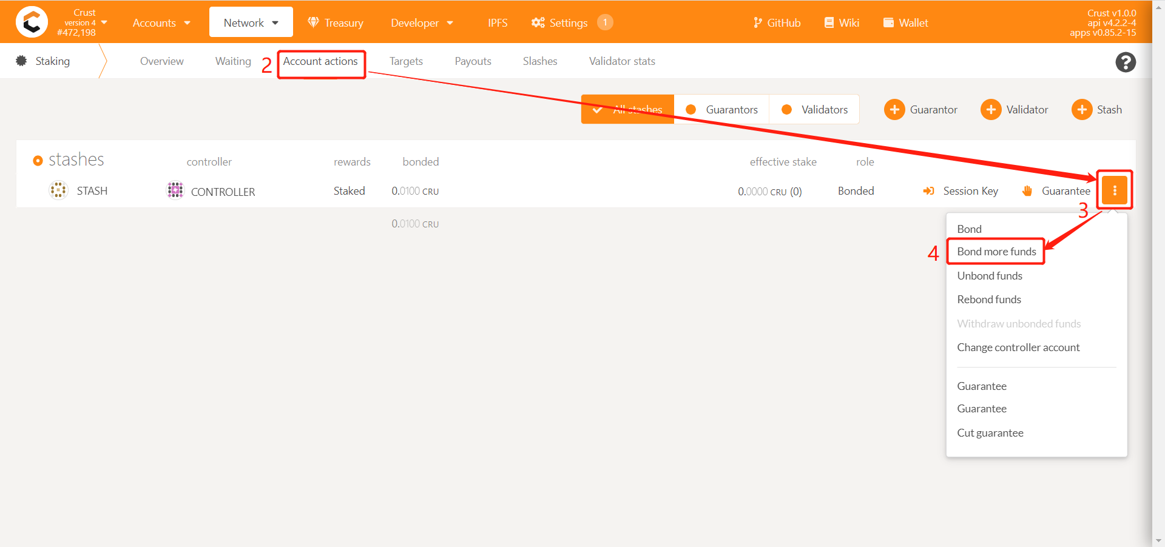Click the effective stake 0.0000 CRU value
The image size is (1165, 547).
click(x=769, y=192)
